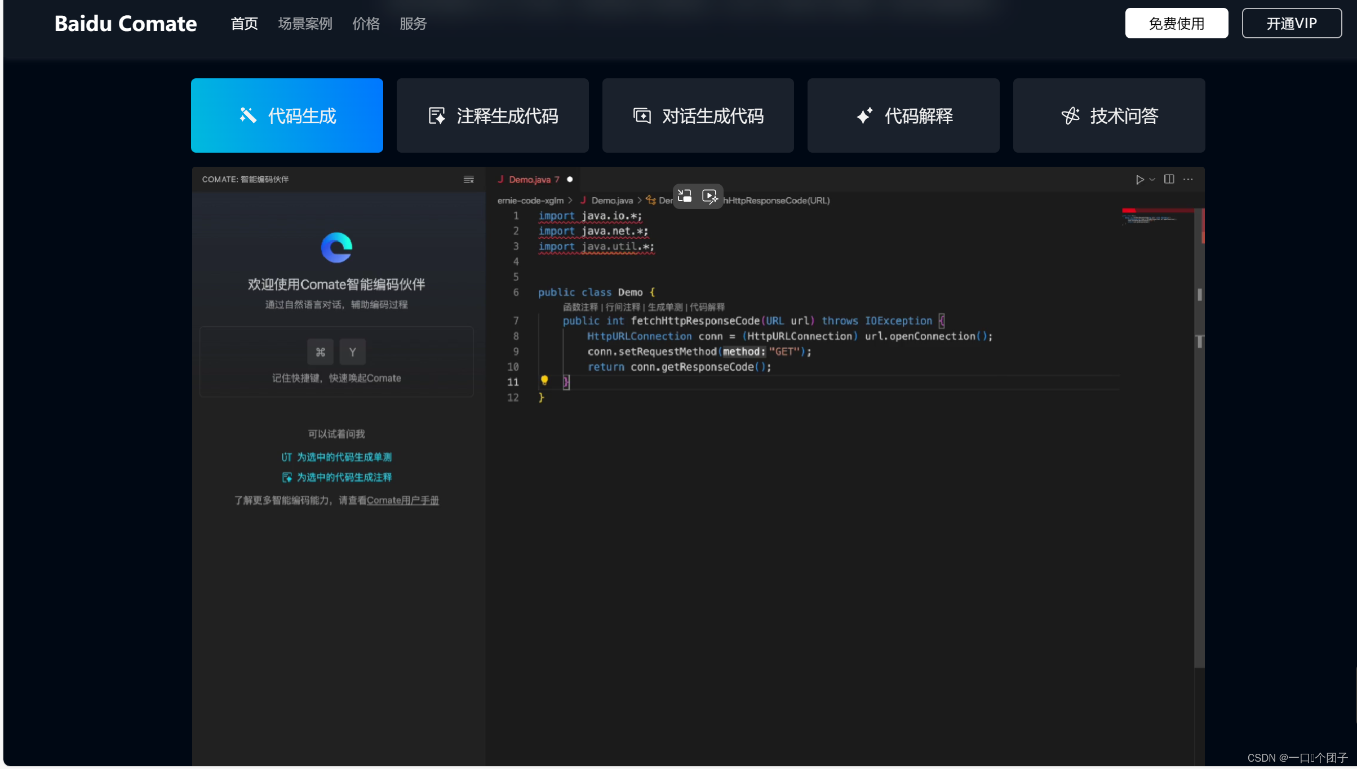The width and height of the screenshot is (1357, 769).
Task: Click the public class Demo line
Action: 596,292
